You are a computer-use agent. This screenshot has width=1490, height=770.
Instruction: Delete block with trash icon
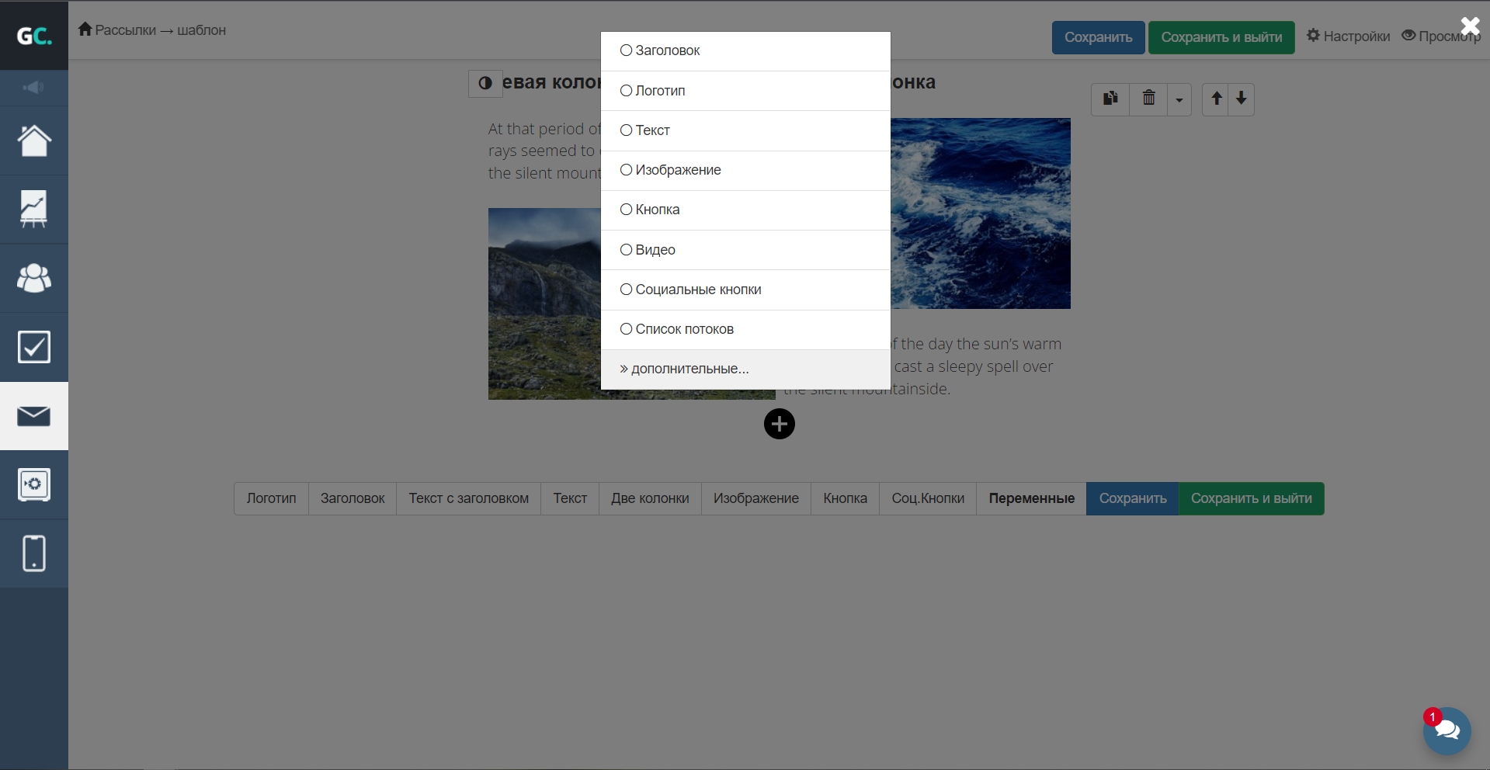tap(1148, 99)
